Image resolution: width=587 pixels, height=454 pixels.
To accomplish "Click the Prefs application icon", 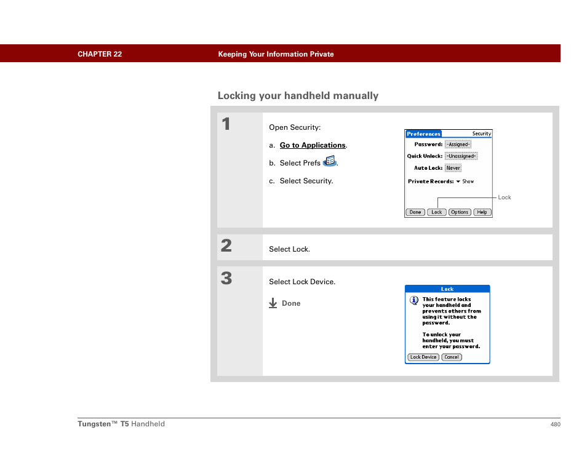I will 329,161.
